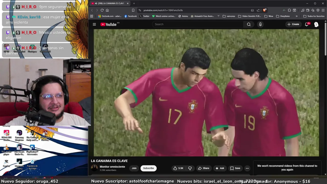Click the video player frame
Screen dimensions: 327x184
206,93
